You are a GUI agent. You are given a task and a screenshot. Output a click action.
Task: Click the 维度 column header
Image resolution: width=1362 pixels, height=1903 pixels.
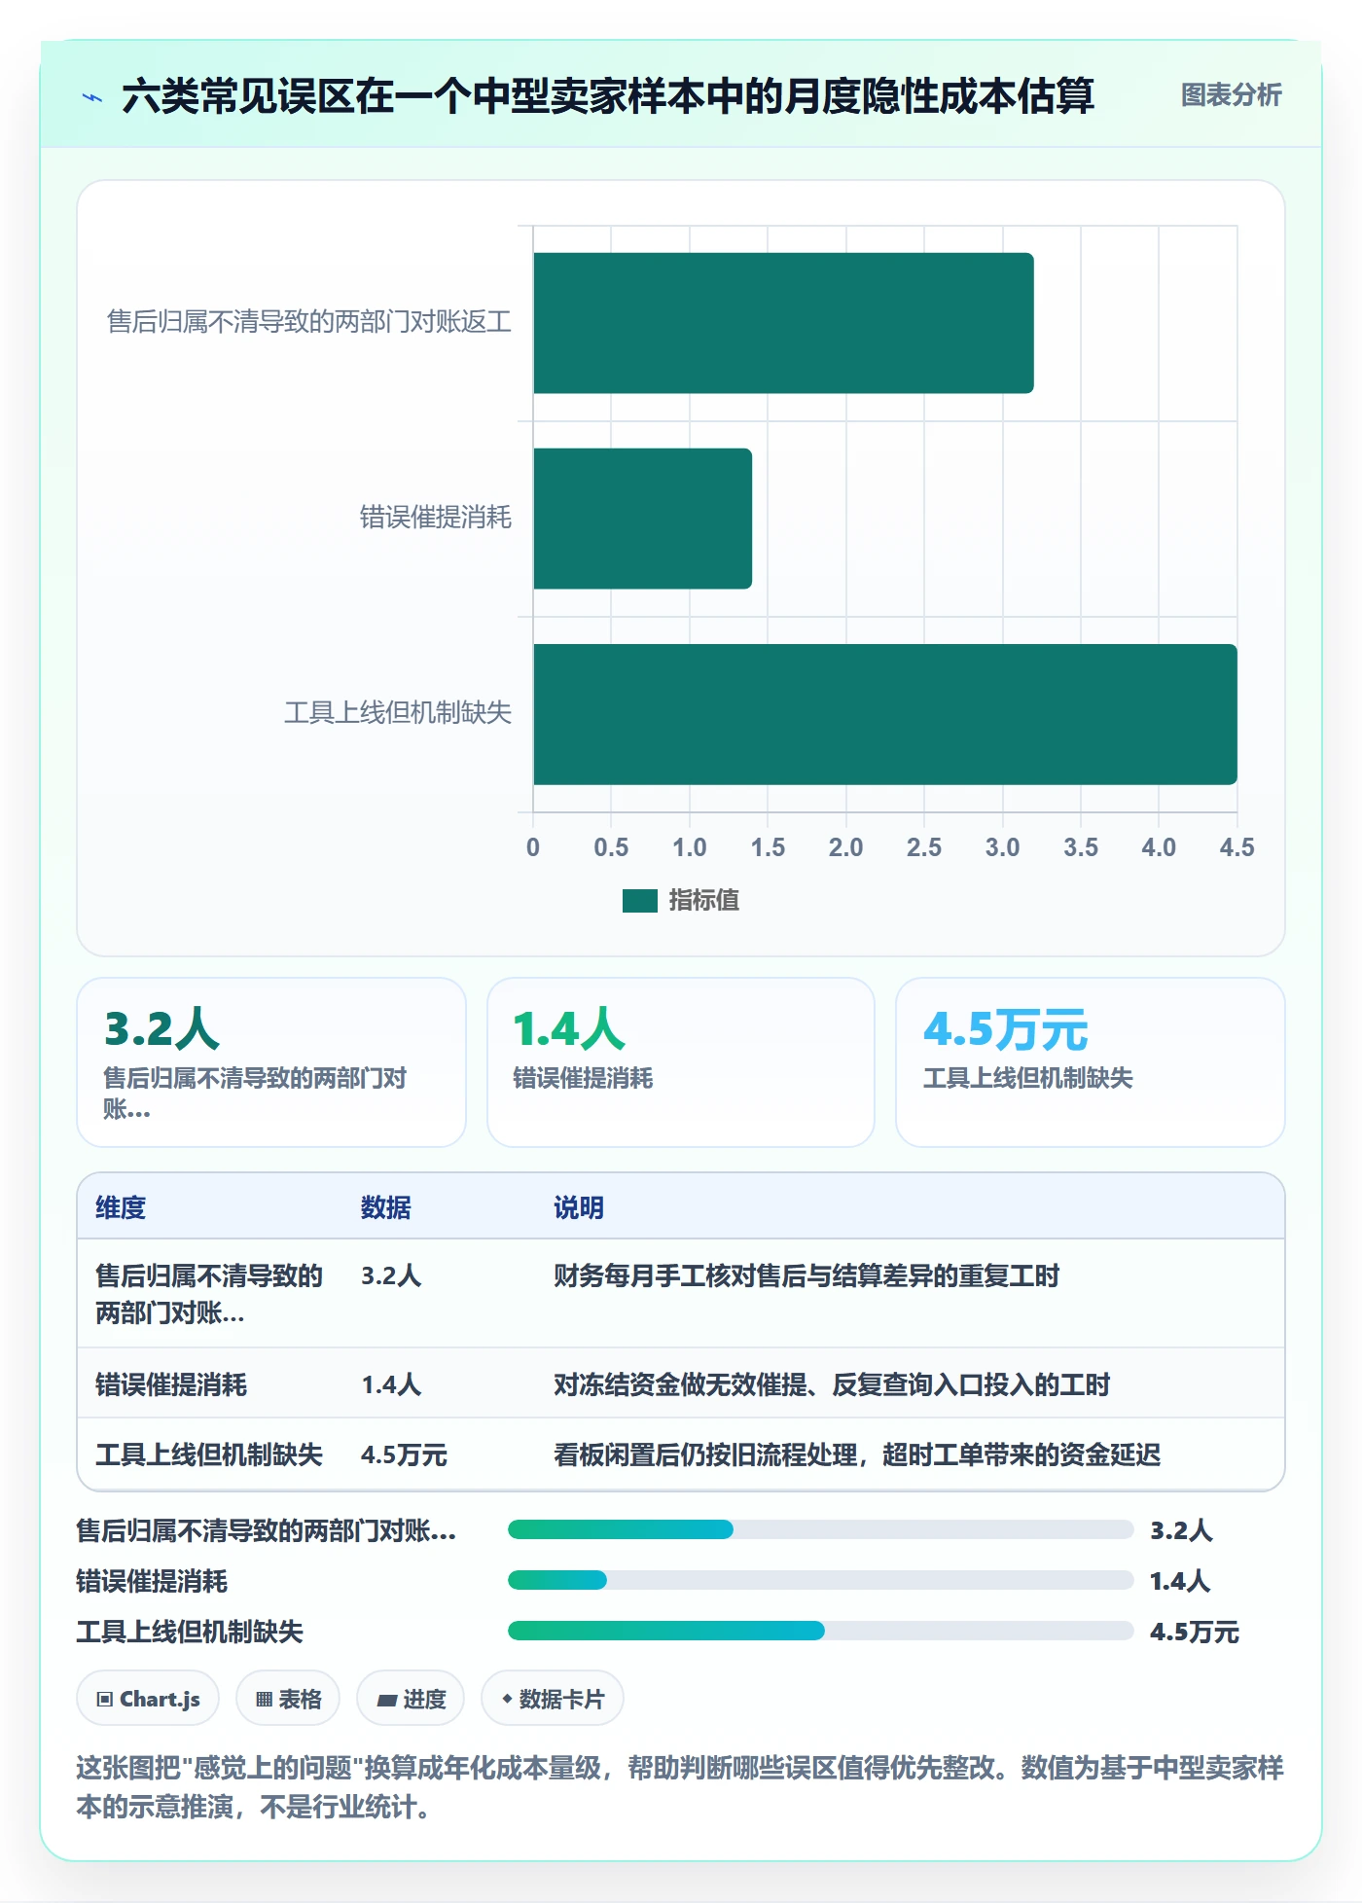coord(121,1207)
